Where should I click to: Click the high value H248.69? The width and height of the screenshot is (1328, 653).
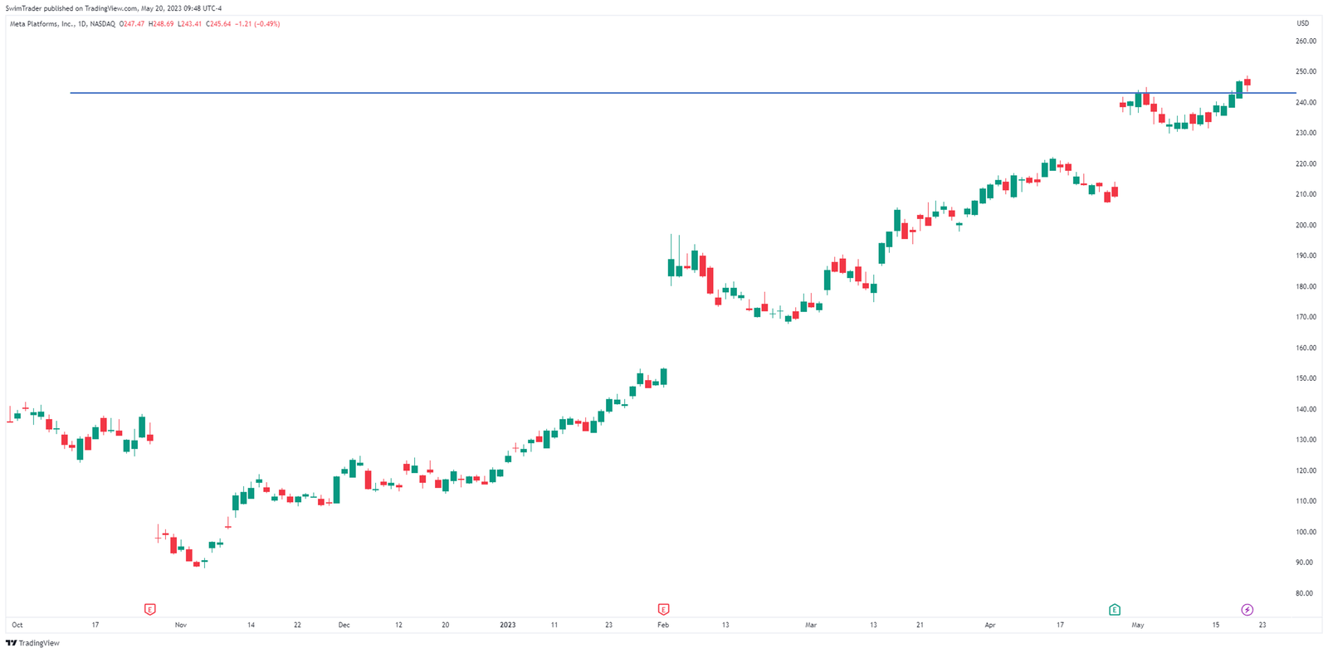(x=162, y=24)
